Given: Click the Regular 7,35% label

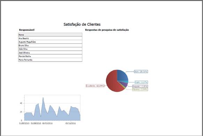Looking at the screenshot, I should [140, 86].
